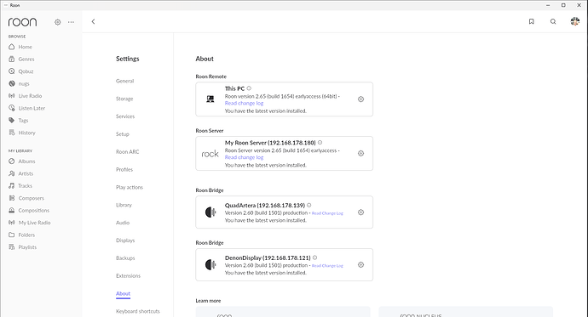The height and width of the screenshot is (317, 588).
Task: Click the Playlists icon in sidebar
Action: 12,247
